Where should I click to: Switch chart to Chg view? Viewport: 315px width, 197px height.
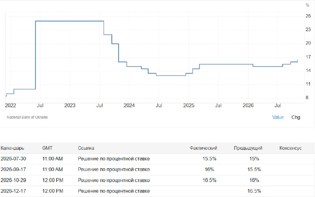[296, 117]
